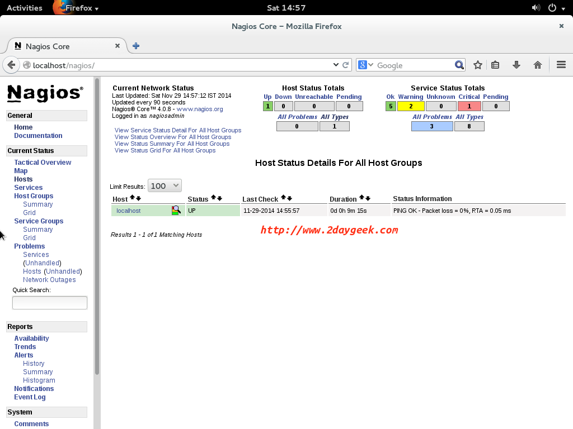
Task: Select the Nagios Core browser tab
Action: (x=67, y=46)
